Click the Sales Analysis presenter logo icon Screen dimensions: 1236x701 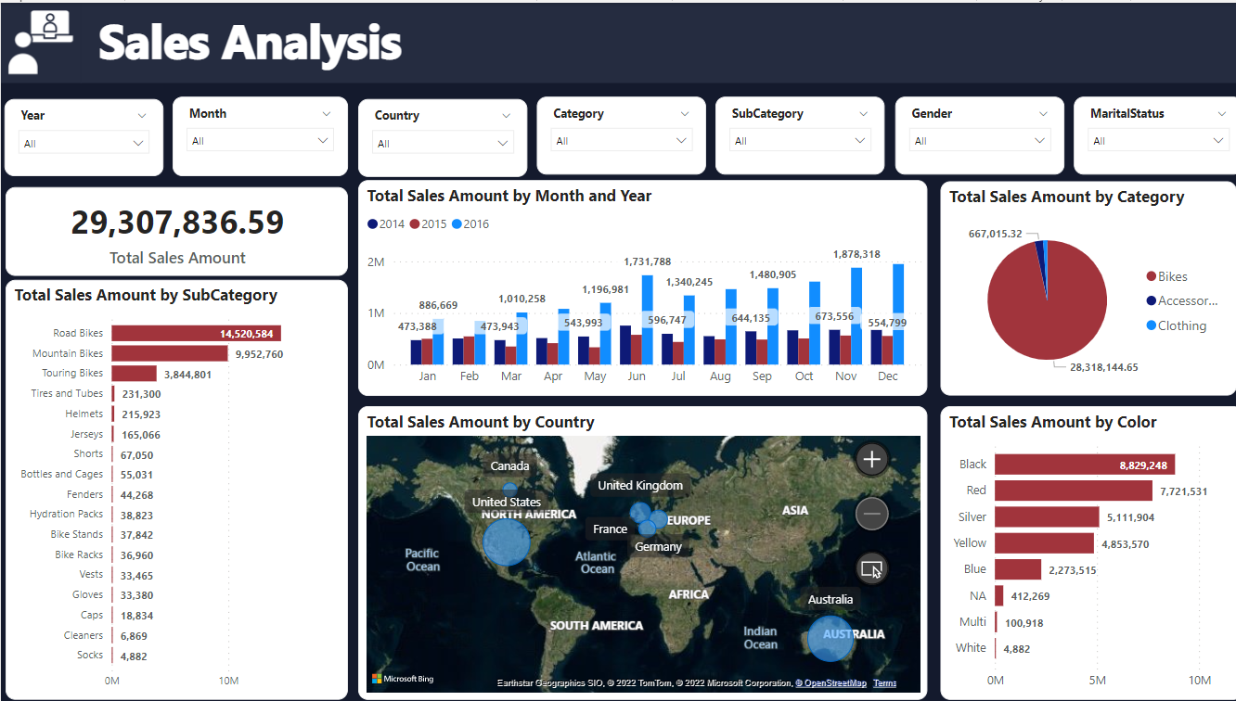pos(39,41)
